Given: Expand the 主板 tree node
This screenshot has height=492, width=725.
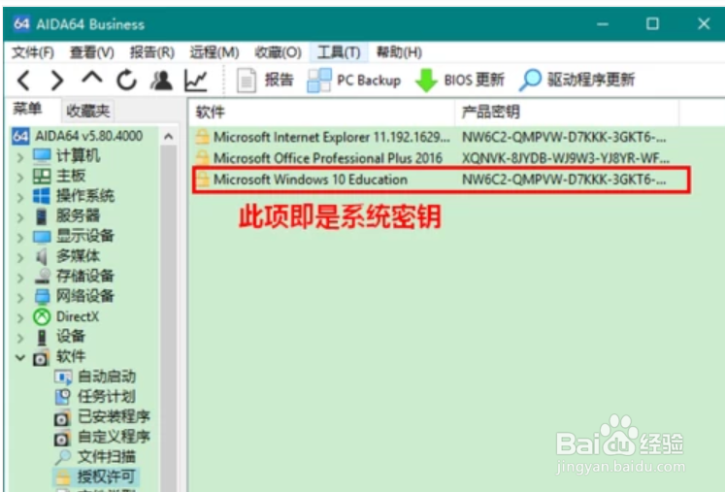Looking at the screenshot, I should point(19,178).
